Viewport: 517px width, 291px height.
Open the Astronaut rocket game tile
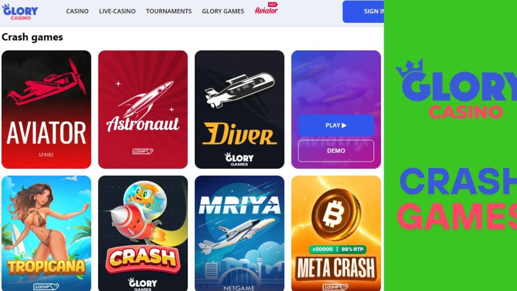(x=143, y=109)
